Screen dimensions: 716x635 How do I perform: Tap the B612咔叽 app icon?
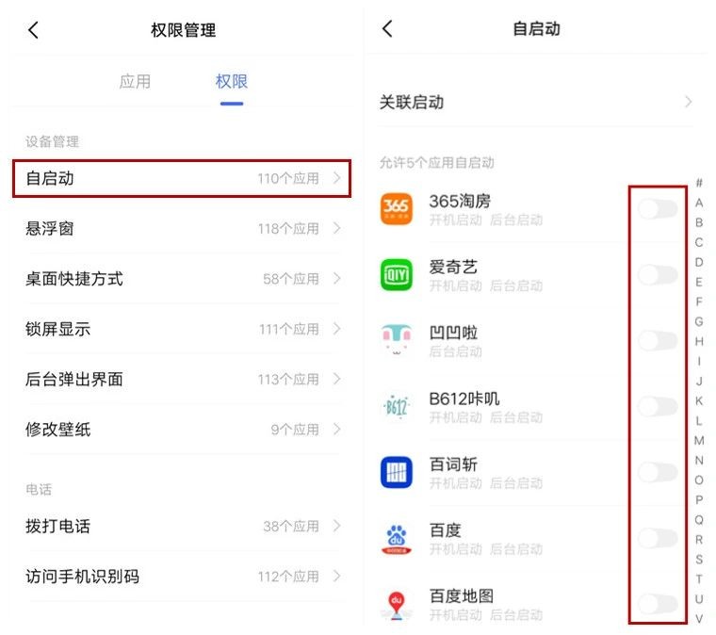click(x=397, y=407)
